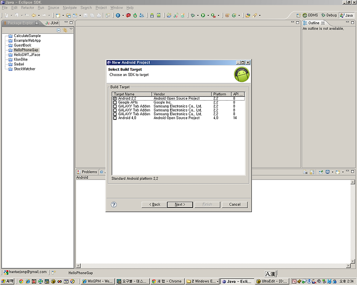Open the File menu
The height and width of the screenshot is (285, 357).
(x=4, y=8)
